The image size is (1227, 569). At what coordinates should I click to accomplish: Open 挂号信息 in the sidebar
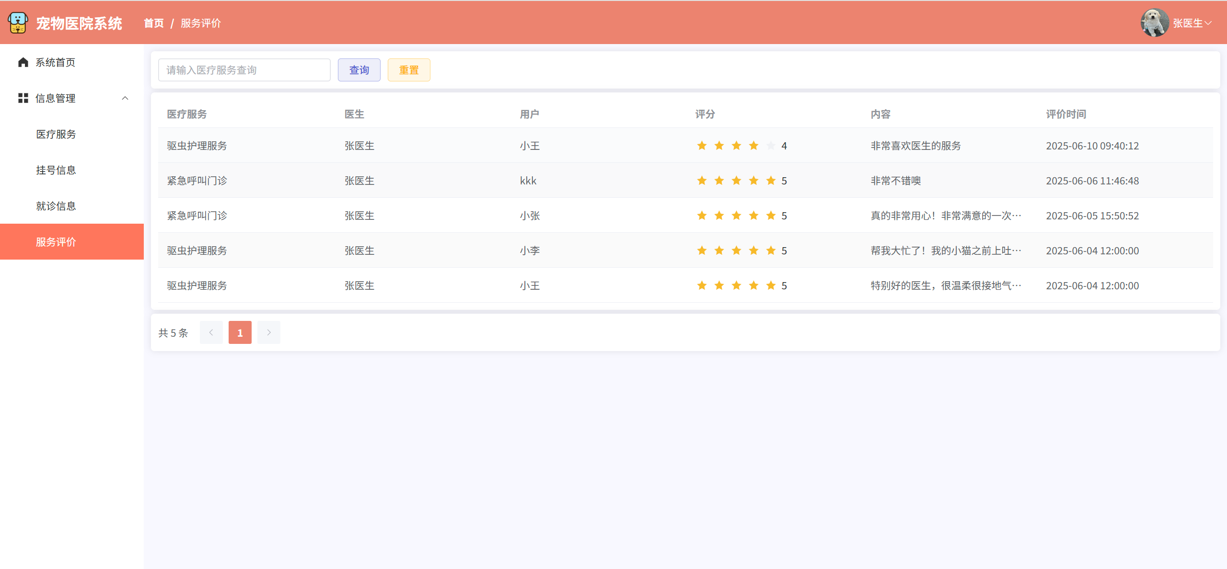coord(56,170)
